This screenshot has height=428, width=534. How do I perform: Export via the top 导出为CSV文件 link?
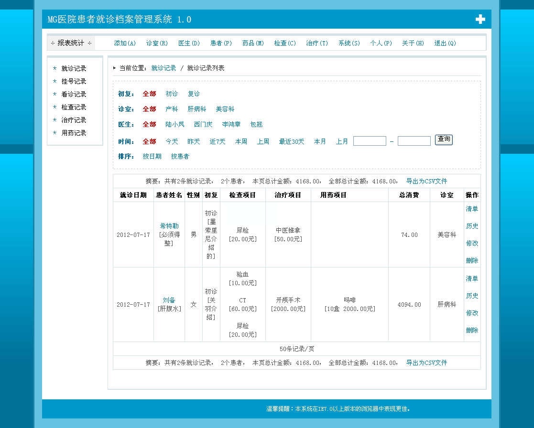(x=426, y=182)
